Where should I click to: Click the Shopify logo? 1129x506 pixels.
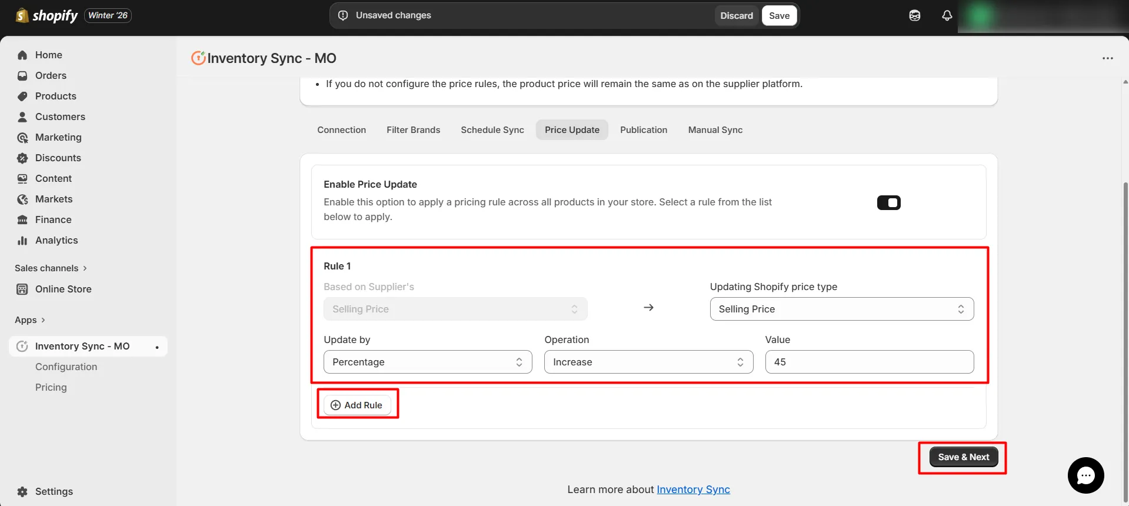46,15
